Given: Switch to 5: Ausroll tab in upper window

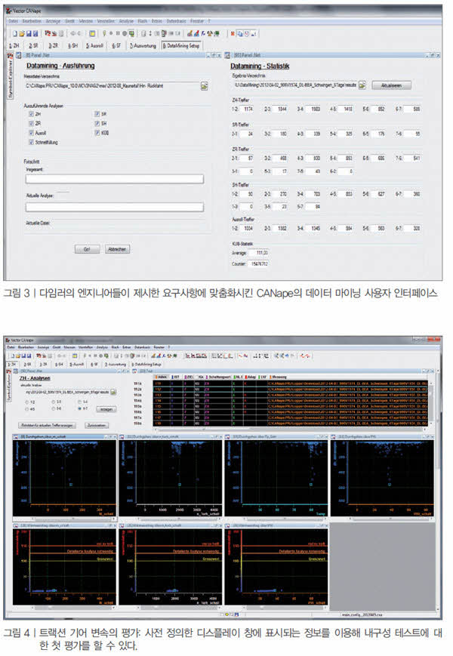Looking at the screenshot, I should point(94,45).
